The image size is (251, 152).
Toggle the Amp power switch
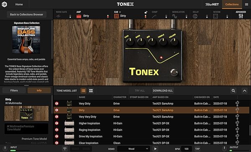[108, 16]
